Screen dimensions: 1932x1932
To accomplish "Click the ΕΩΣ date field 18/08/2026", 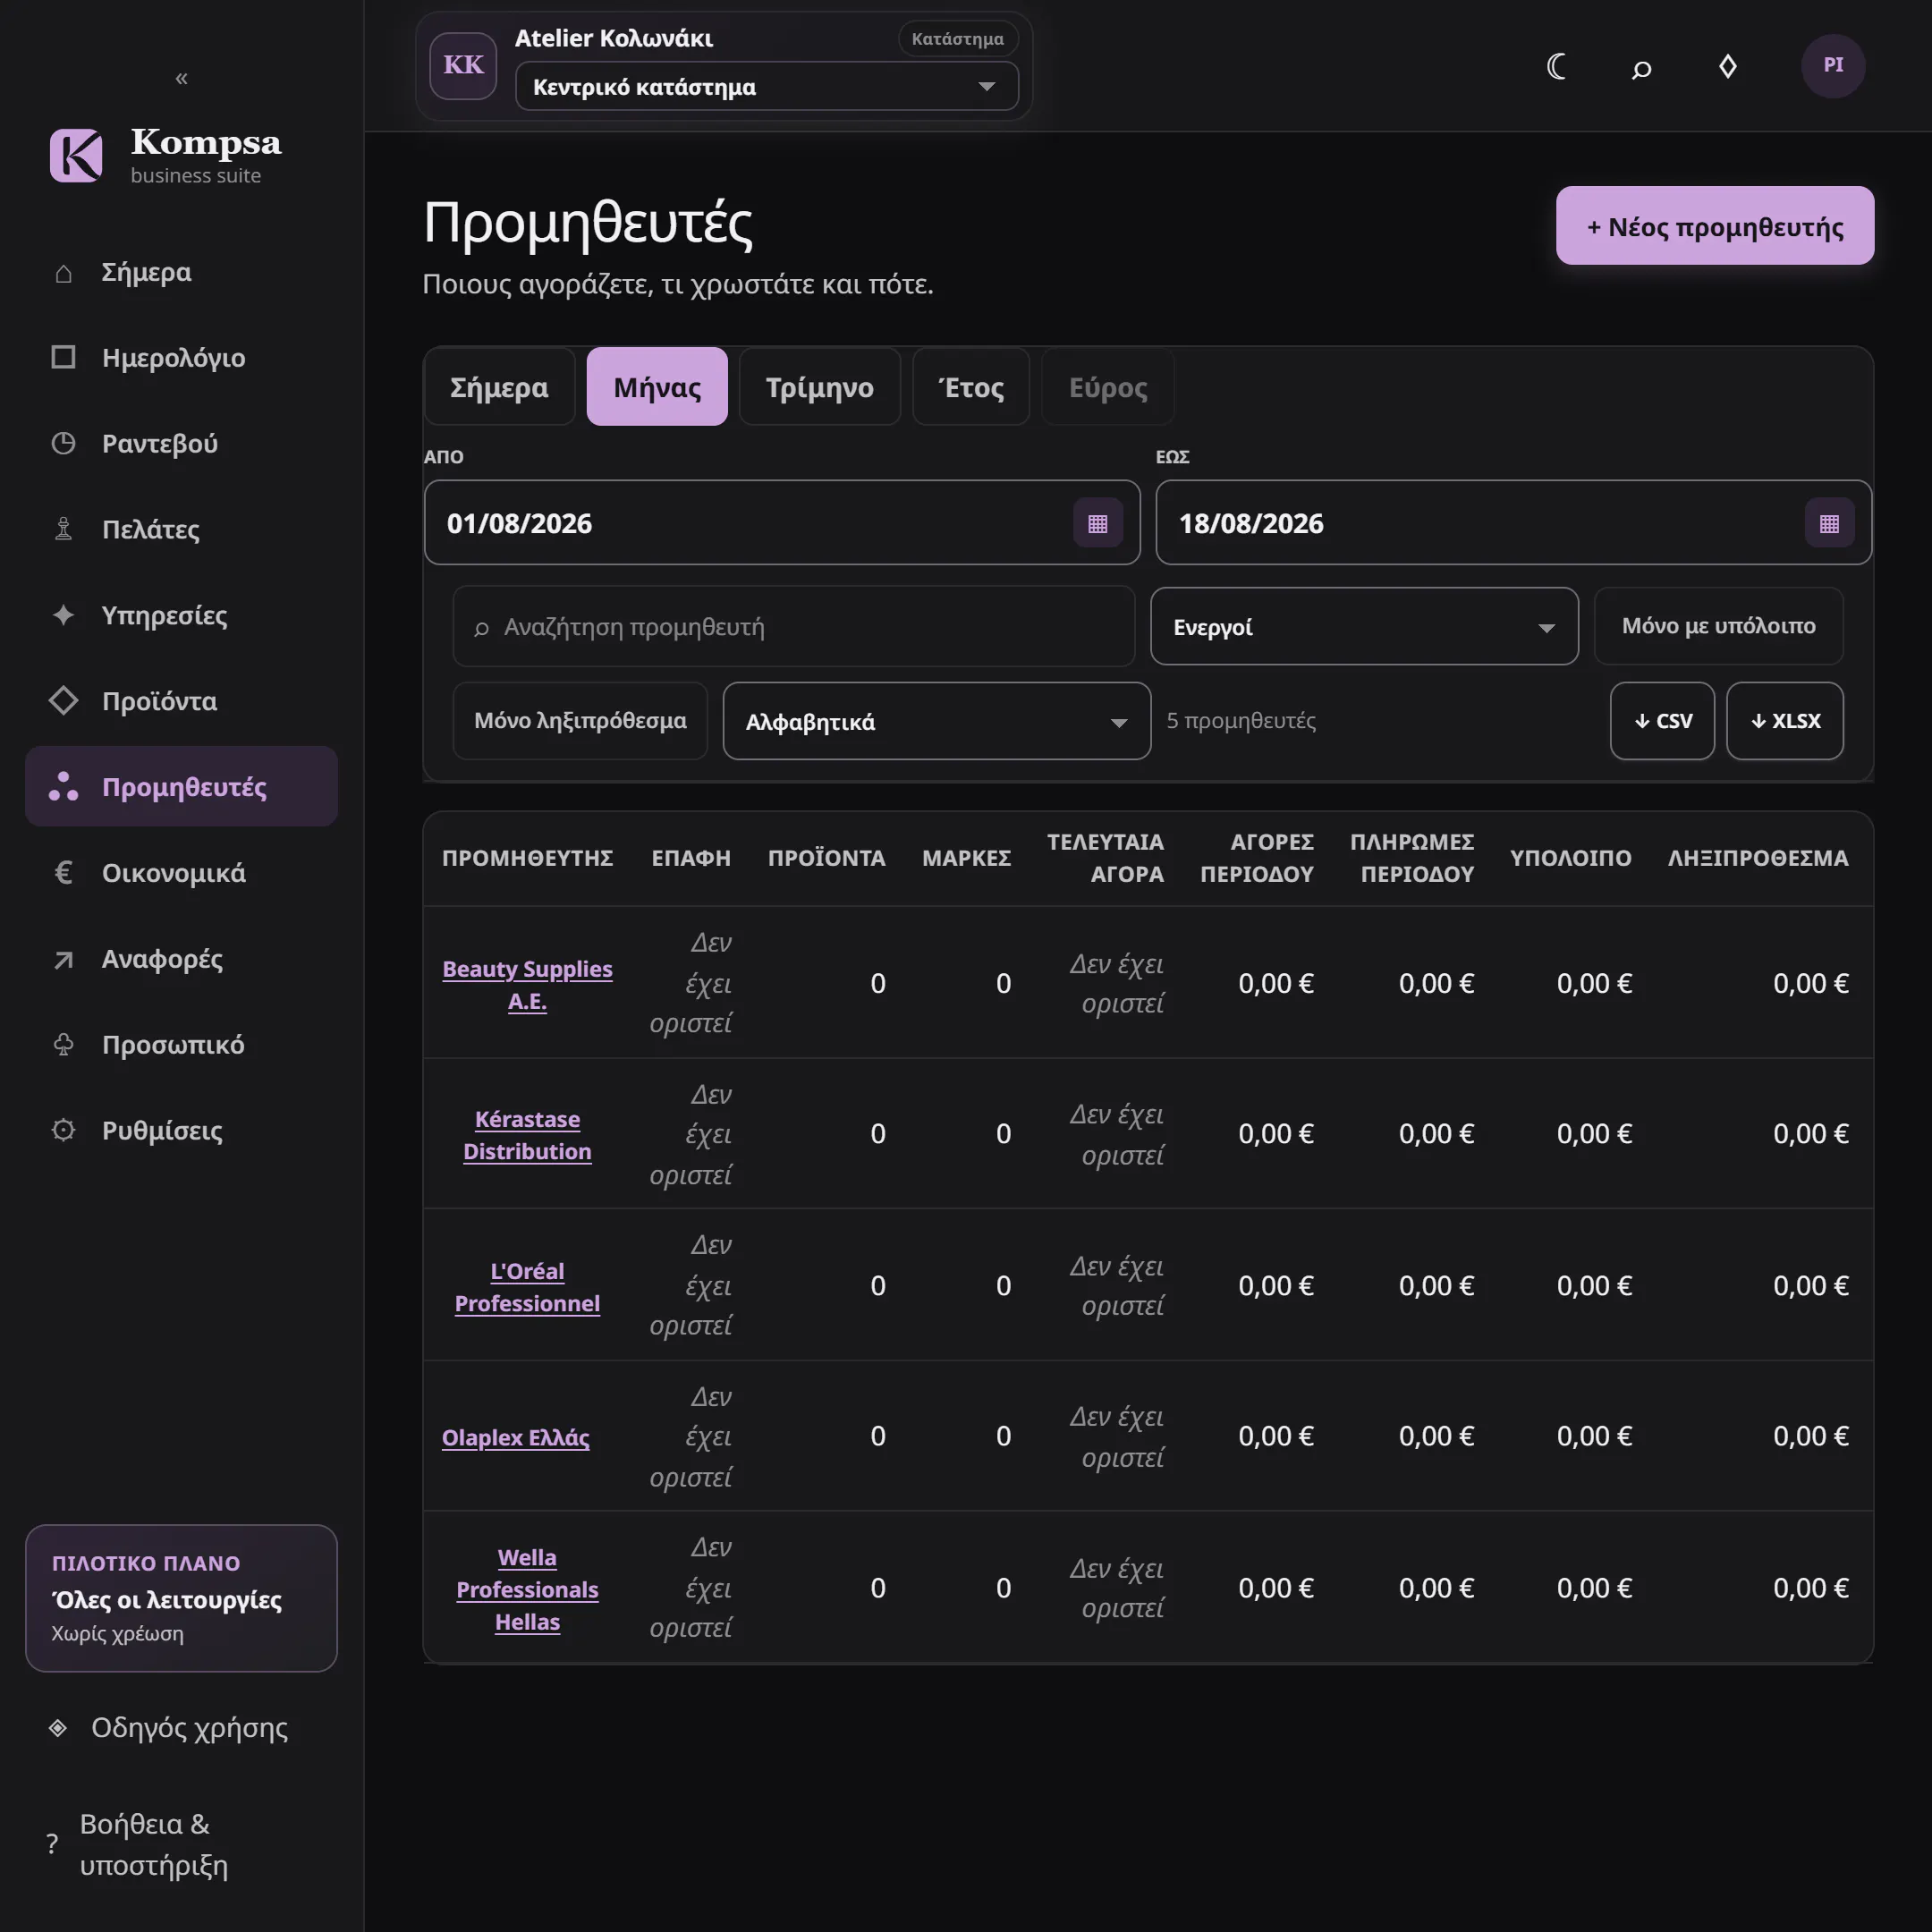I will [x=1513, y=523].
